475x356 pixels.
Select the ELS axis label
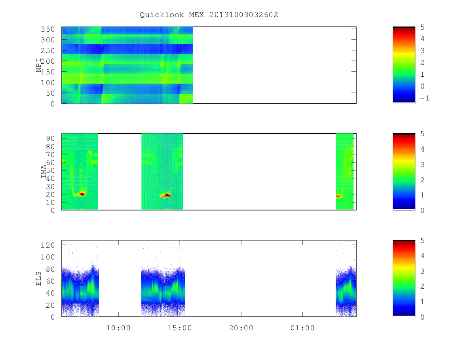38,278
